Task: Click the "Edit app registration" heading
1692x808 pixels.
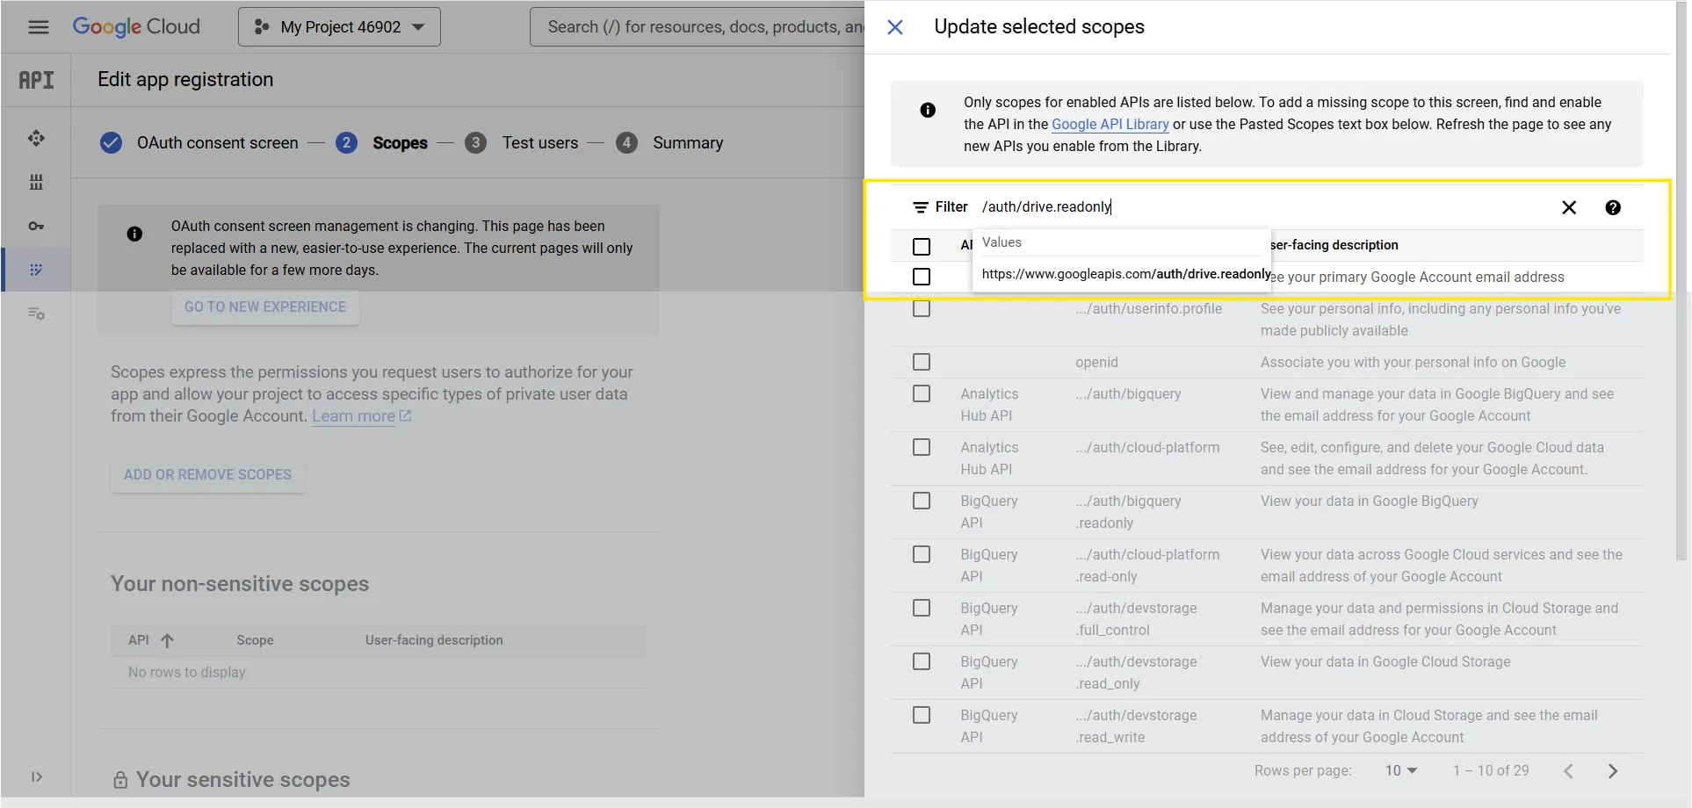Action: pyautogui.click(x=185, y=80)
